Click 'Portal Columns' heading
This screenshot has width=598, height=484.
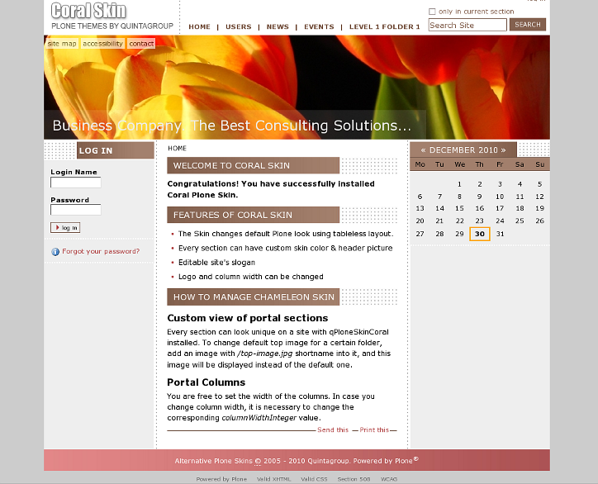[206, 382]
